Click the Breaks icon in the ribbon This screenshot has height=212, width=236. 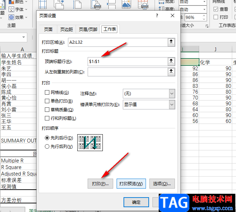point(111,4)
